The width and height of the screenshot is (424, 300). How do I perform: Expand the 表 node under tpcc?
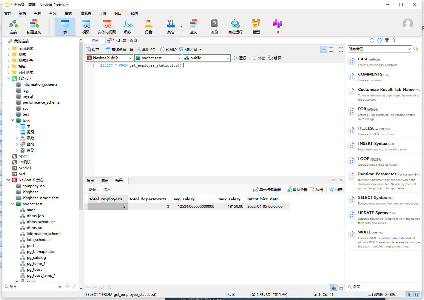(x=17, y=126)
